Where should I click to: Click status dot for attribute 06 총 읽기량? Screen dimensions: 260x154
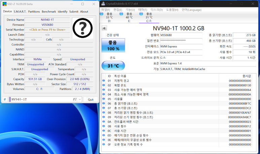pos(104,103)
